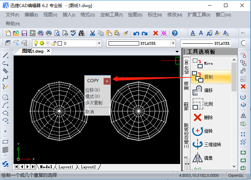This screenshot has height=180, width=251.
Task: Click the Print preview icon
Action: [x=57, y=33]
